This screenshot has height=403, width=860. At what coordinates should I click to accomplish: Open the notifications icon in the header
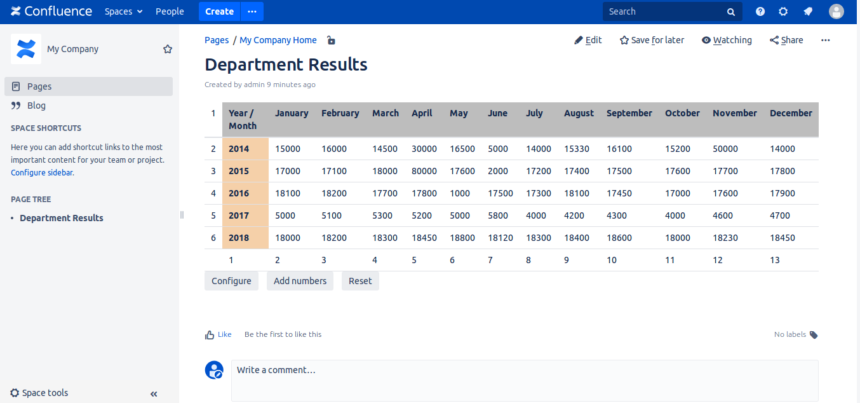click(x=808, y=11)
